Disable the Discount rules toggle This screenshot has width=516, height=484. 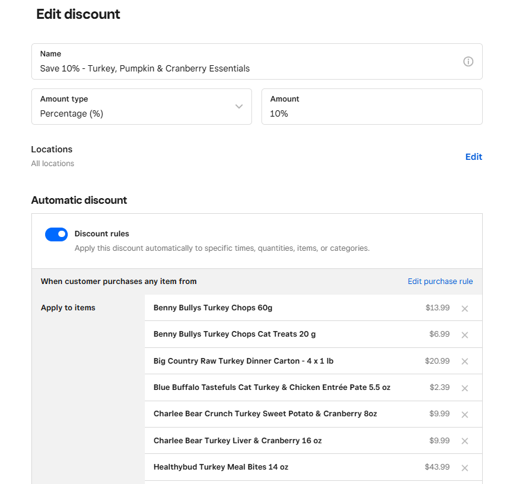[56, 234]
